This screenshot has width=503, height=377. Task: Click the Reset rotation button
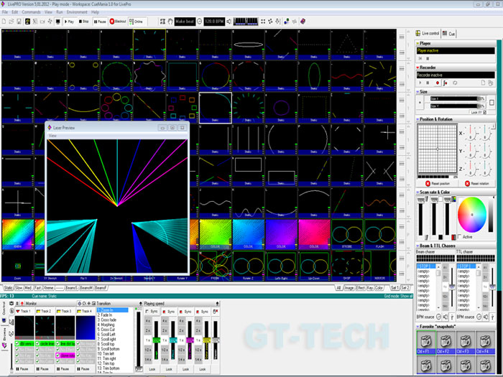tap(477, 183)
